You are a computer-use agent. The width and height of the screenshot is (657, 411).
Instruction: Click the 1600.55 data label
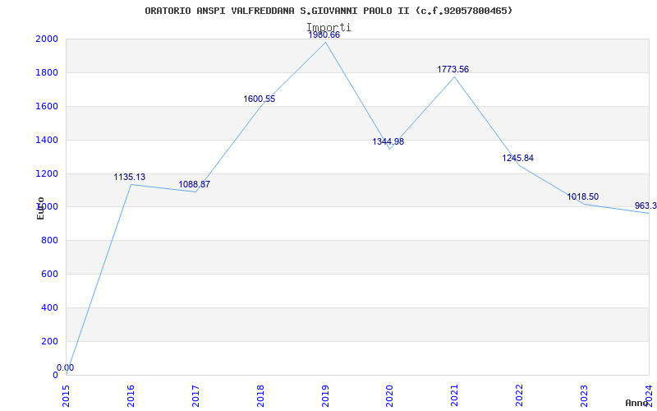tap(260, 99)
